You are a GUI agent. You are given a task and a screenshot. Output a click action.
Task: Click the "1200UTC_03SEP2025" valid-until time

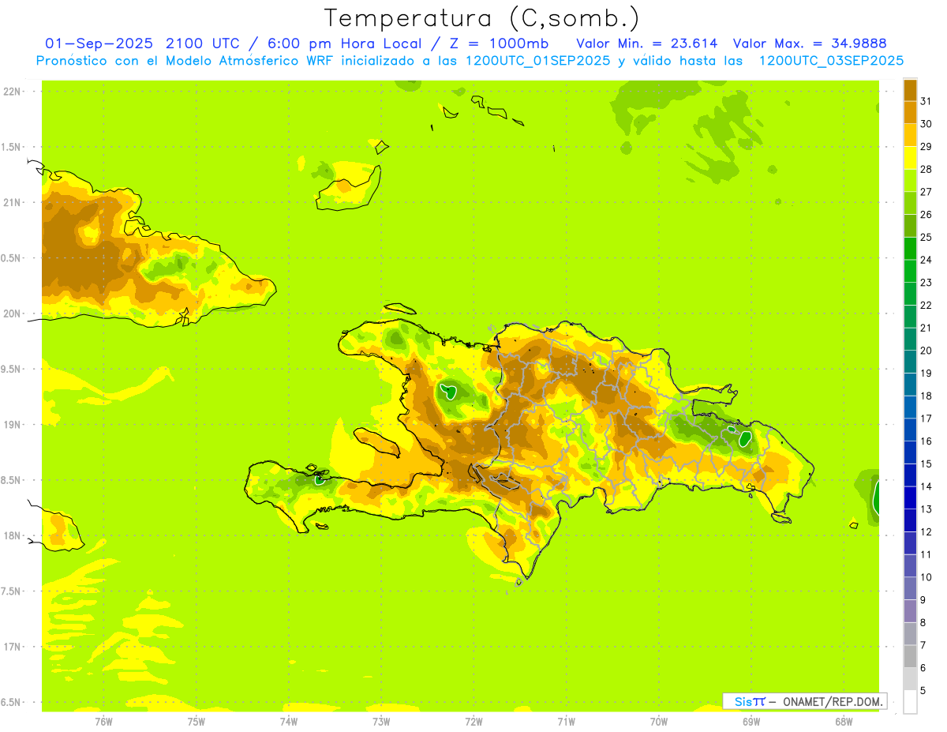[x=830, y=61]
